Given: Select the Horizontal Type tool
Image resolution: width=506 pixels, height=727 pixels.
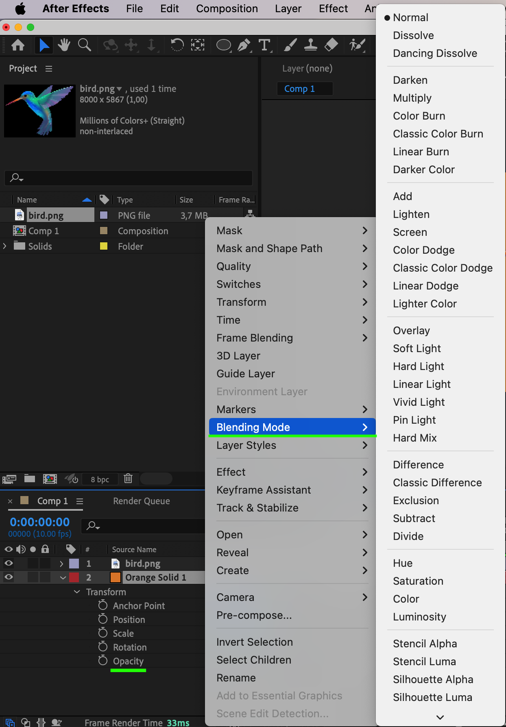Looking at the screenshot, I should (x=264, y=45).
